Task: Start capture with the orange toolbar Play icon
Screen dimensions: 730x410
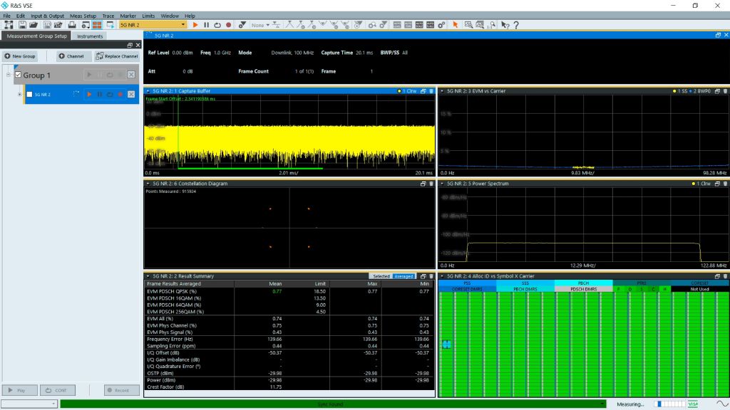Action: click(x=195, y=25)
